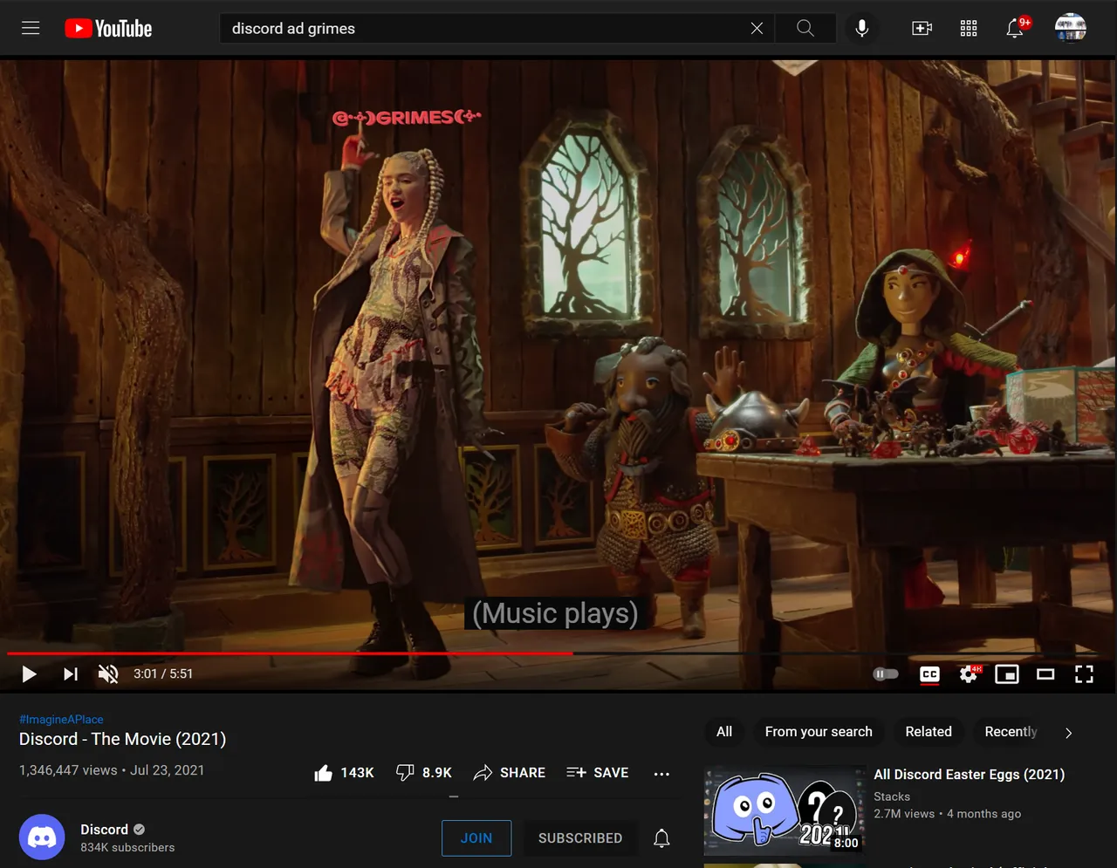The height and width of the screenshot is (868, 1117).
Task: Turn off closed captions
Action: (x=930, y=674)
